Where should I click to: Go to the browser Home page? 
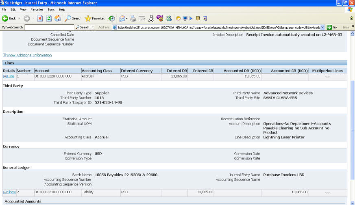click(58, 18)
